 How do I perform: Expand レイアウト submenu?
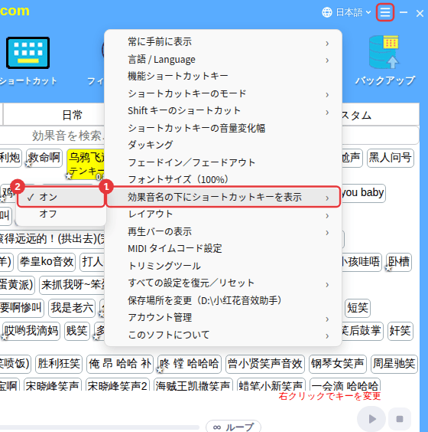223,214
